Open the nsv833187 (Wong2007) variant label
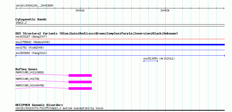This screenshot has height=112, width=232. click(31, 37)
